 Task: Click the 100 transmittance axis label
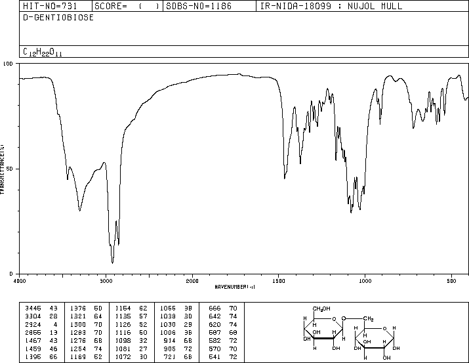pos(8,64)
